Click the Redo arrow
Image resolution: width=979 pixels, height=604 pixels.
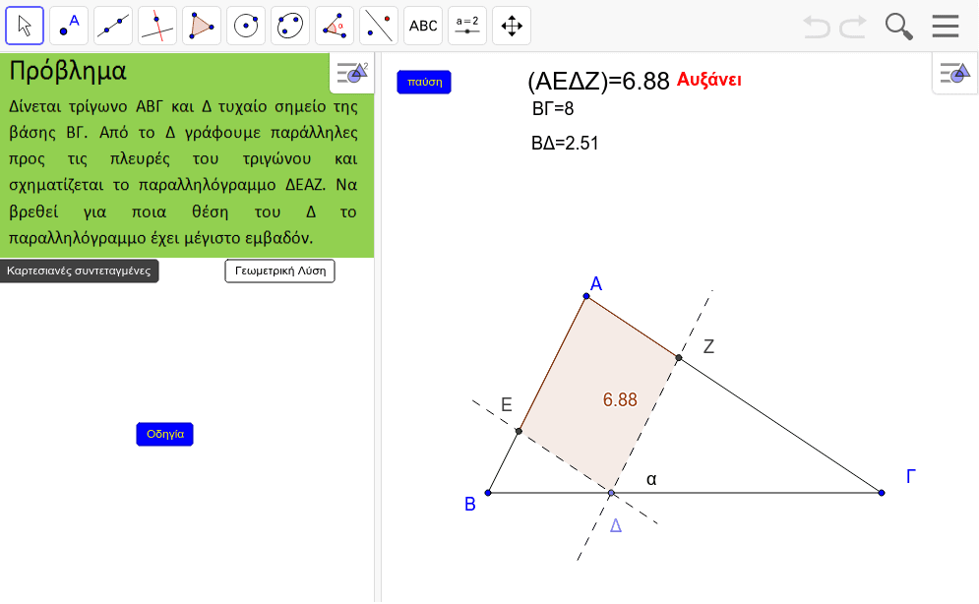tap(853, 27)
